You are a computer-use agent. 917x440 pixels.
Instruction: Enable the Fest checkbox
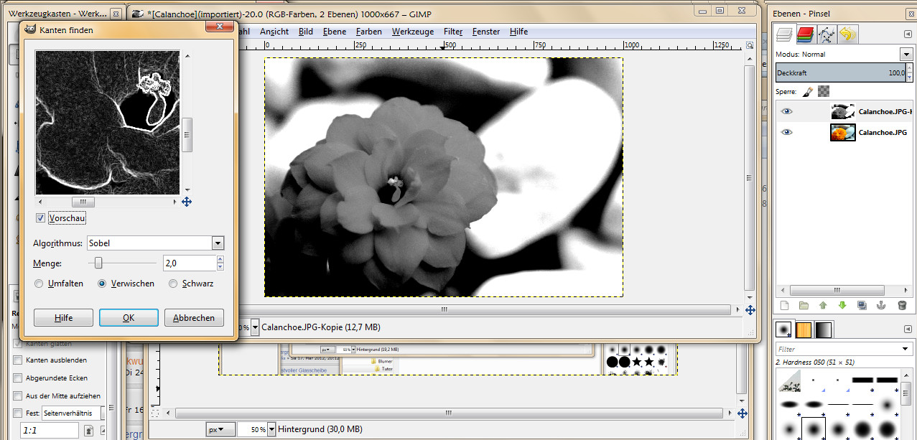[x=18, y=413]
